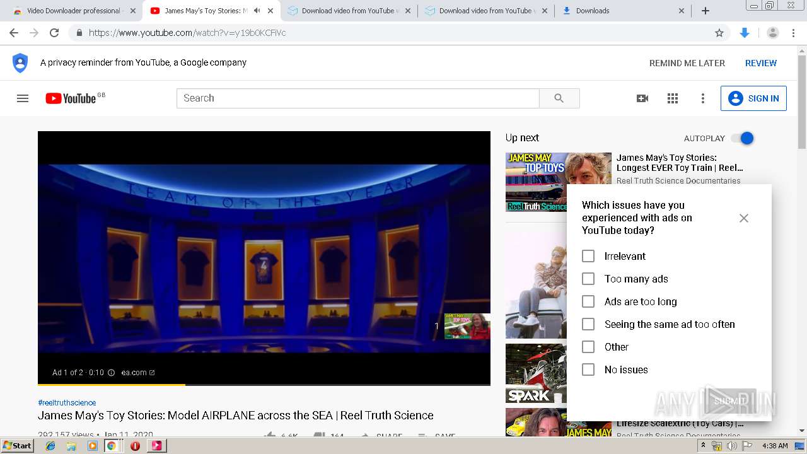Click the ad video player area
This screenshot has height=454, width=807.
point(264,258)
